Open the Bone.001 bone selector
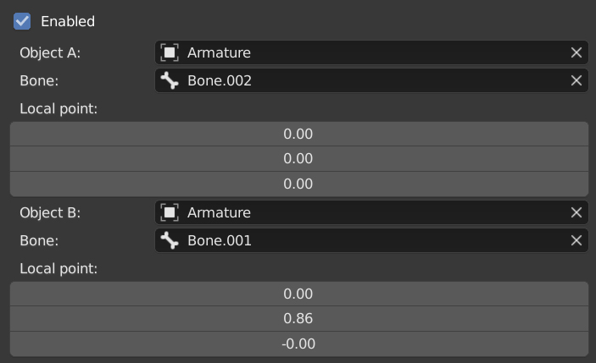Image resolution: width=596 pixels, height=363 pixels. tap(371, 240)
